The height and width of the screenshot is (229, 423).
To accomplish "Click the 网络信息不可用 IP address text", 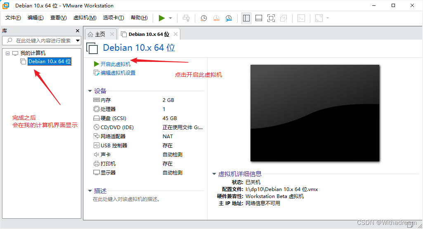I will pos(263,203).
